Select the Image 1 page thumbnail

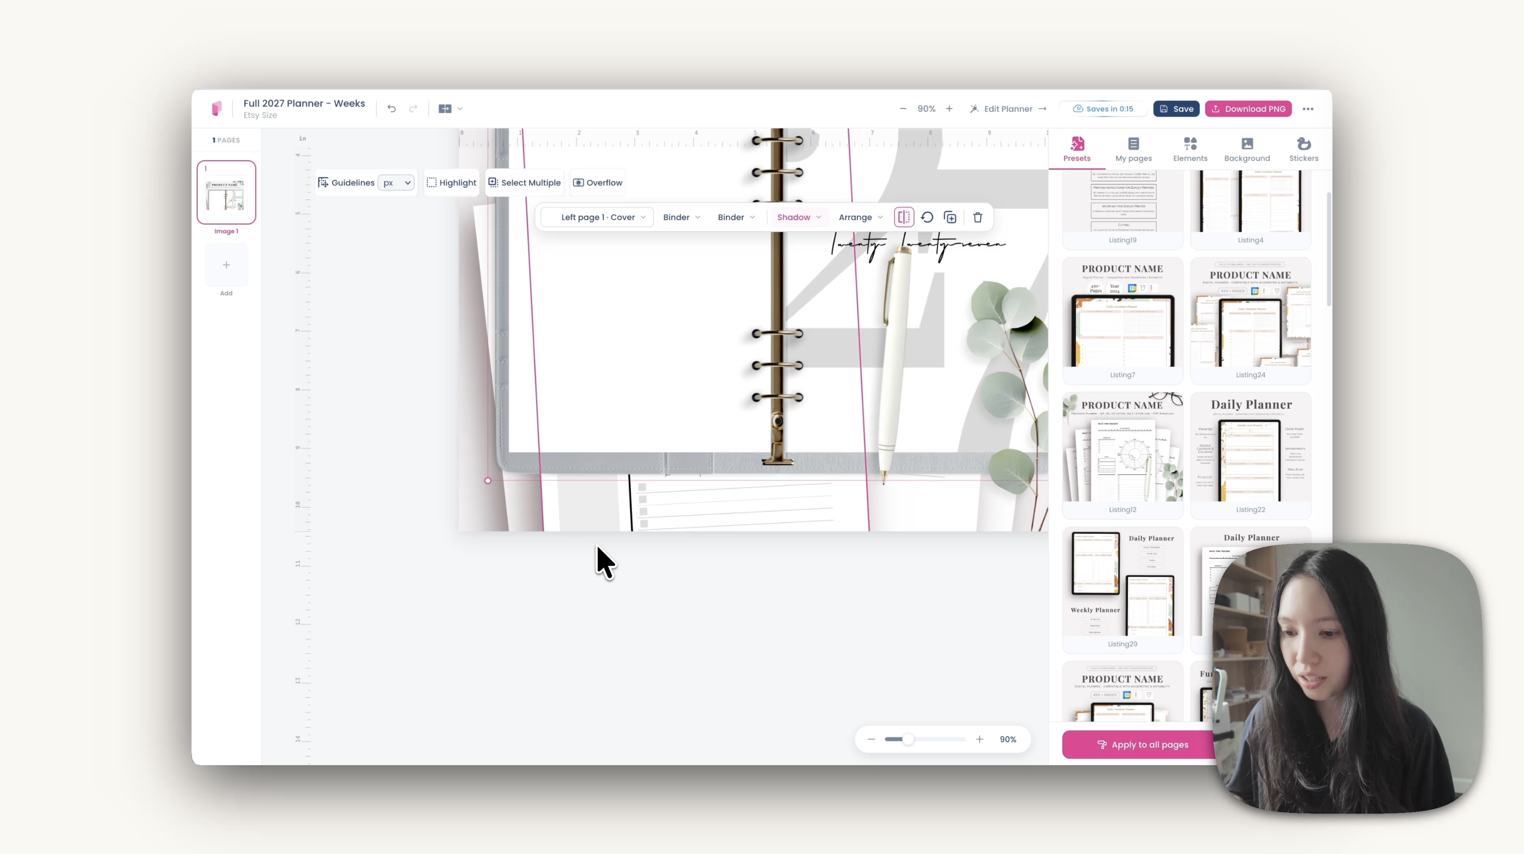[226, 192]
